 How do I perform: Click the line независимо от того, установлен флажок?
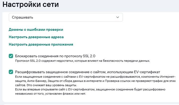[x=50, y=94]
